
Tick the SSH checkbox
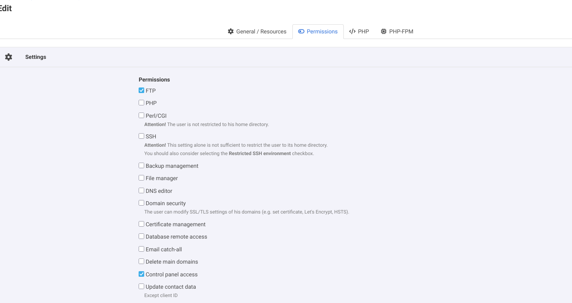point(141,136)
